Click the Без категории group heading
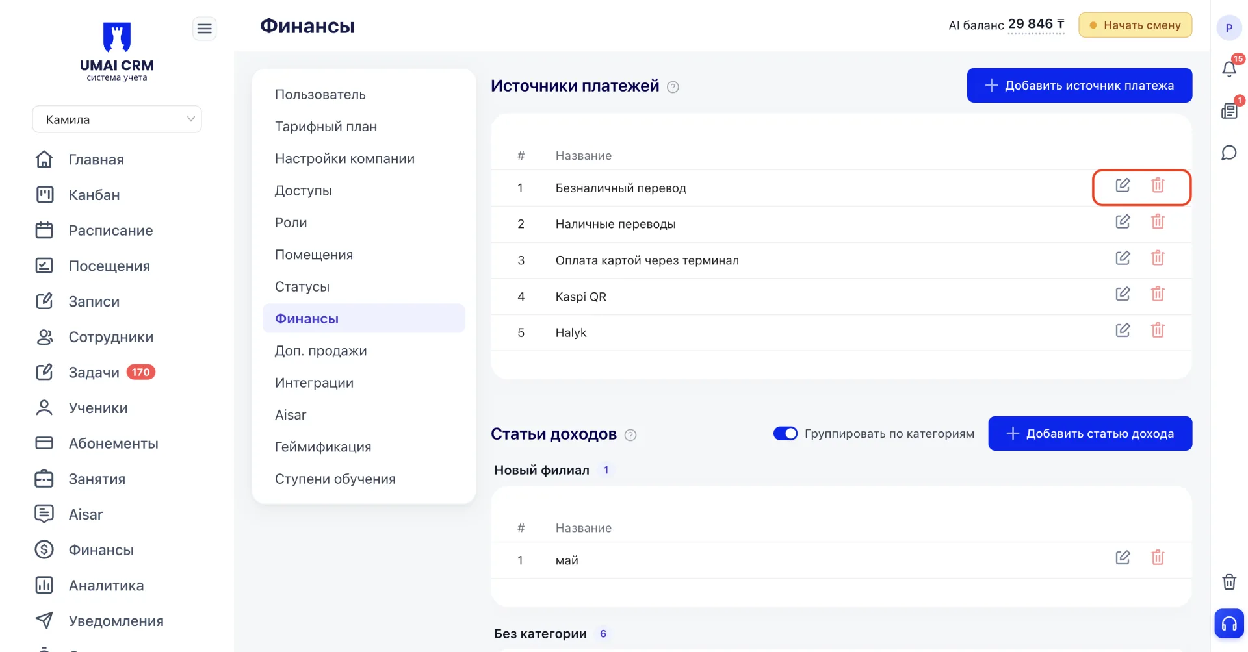 pyautogui.click(x=540, y=634)
